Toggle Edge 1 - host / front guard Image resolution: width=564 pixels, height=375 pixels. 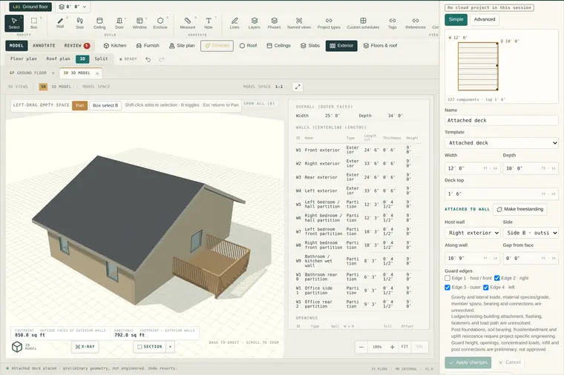[447, 278]
